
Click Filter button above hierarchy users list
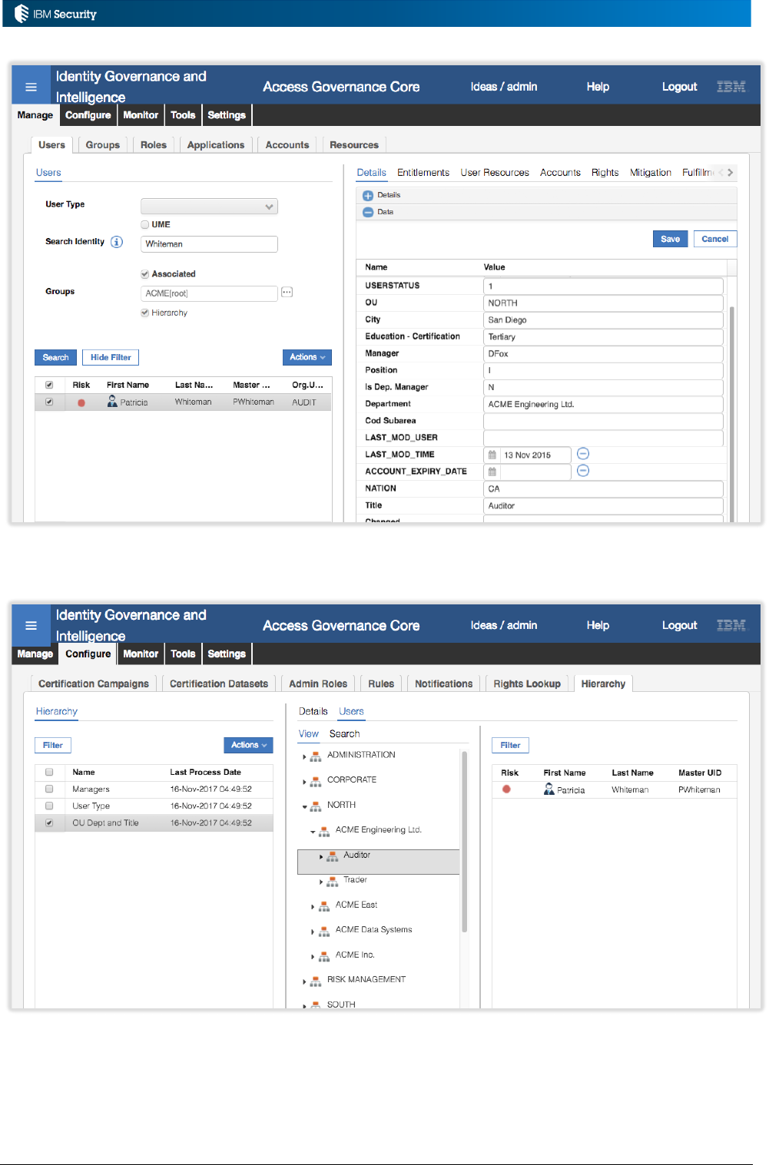pyautogui.click(x=510, y=745)
